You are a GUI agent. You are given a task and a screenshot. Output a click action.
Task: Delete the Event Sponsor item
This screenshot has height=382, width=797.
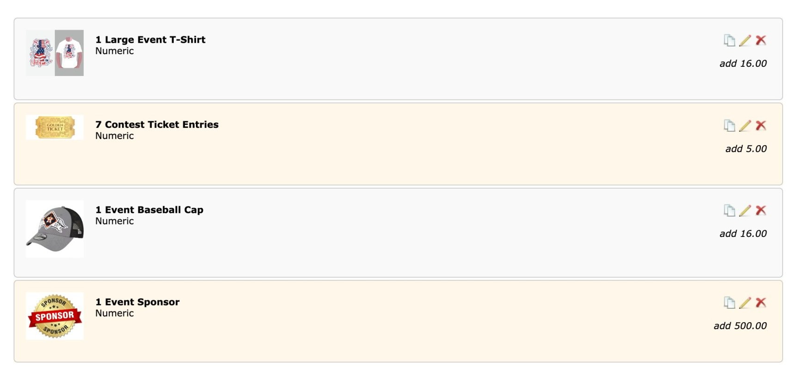pyautogui.click(x=761, y=303)
